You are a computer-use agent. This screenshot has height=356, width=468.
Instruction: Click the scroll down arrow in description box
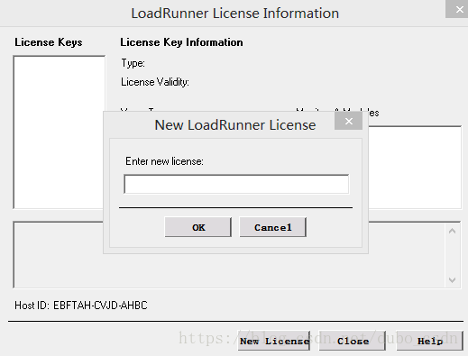452,280
